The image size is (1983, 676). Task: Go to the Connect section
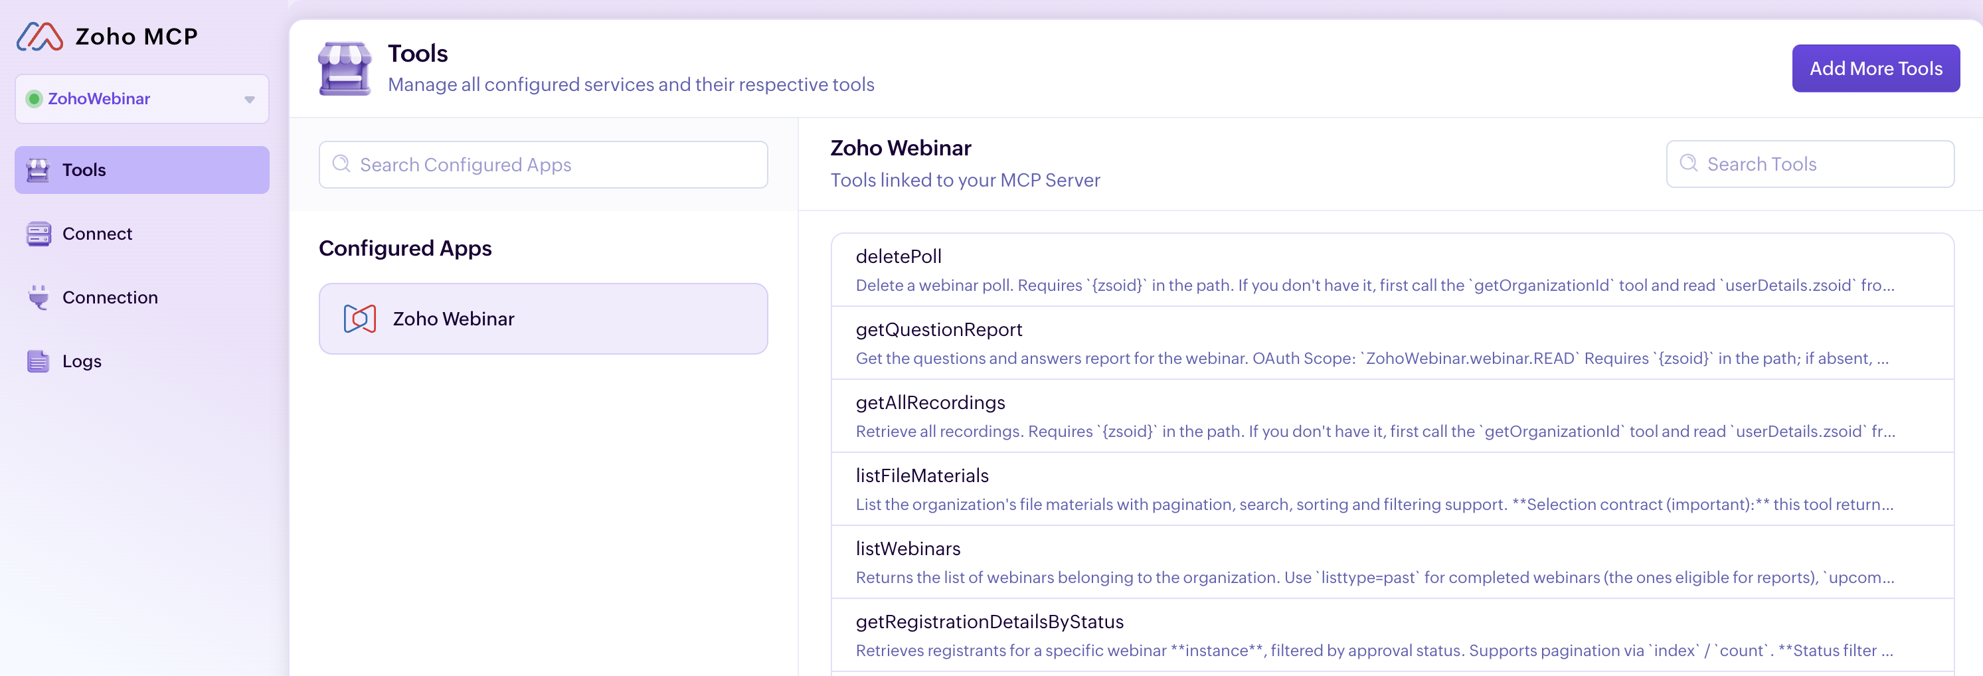[x=141, y=233]
